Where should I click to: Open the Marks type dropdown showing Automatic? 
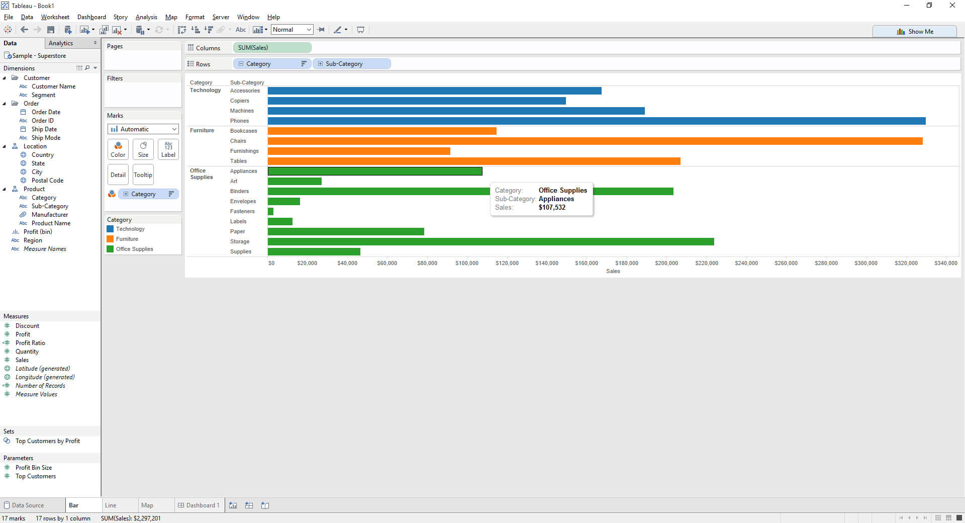point(143,129)
